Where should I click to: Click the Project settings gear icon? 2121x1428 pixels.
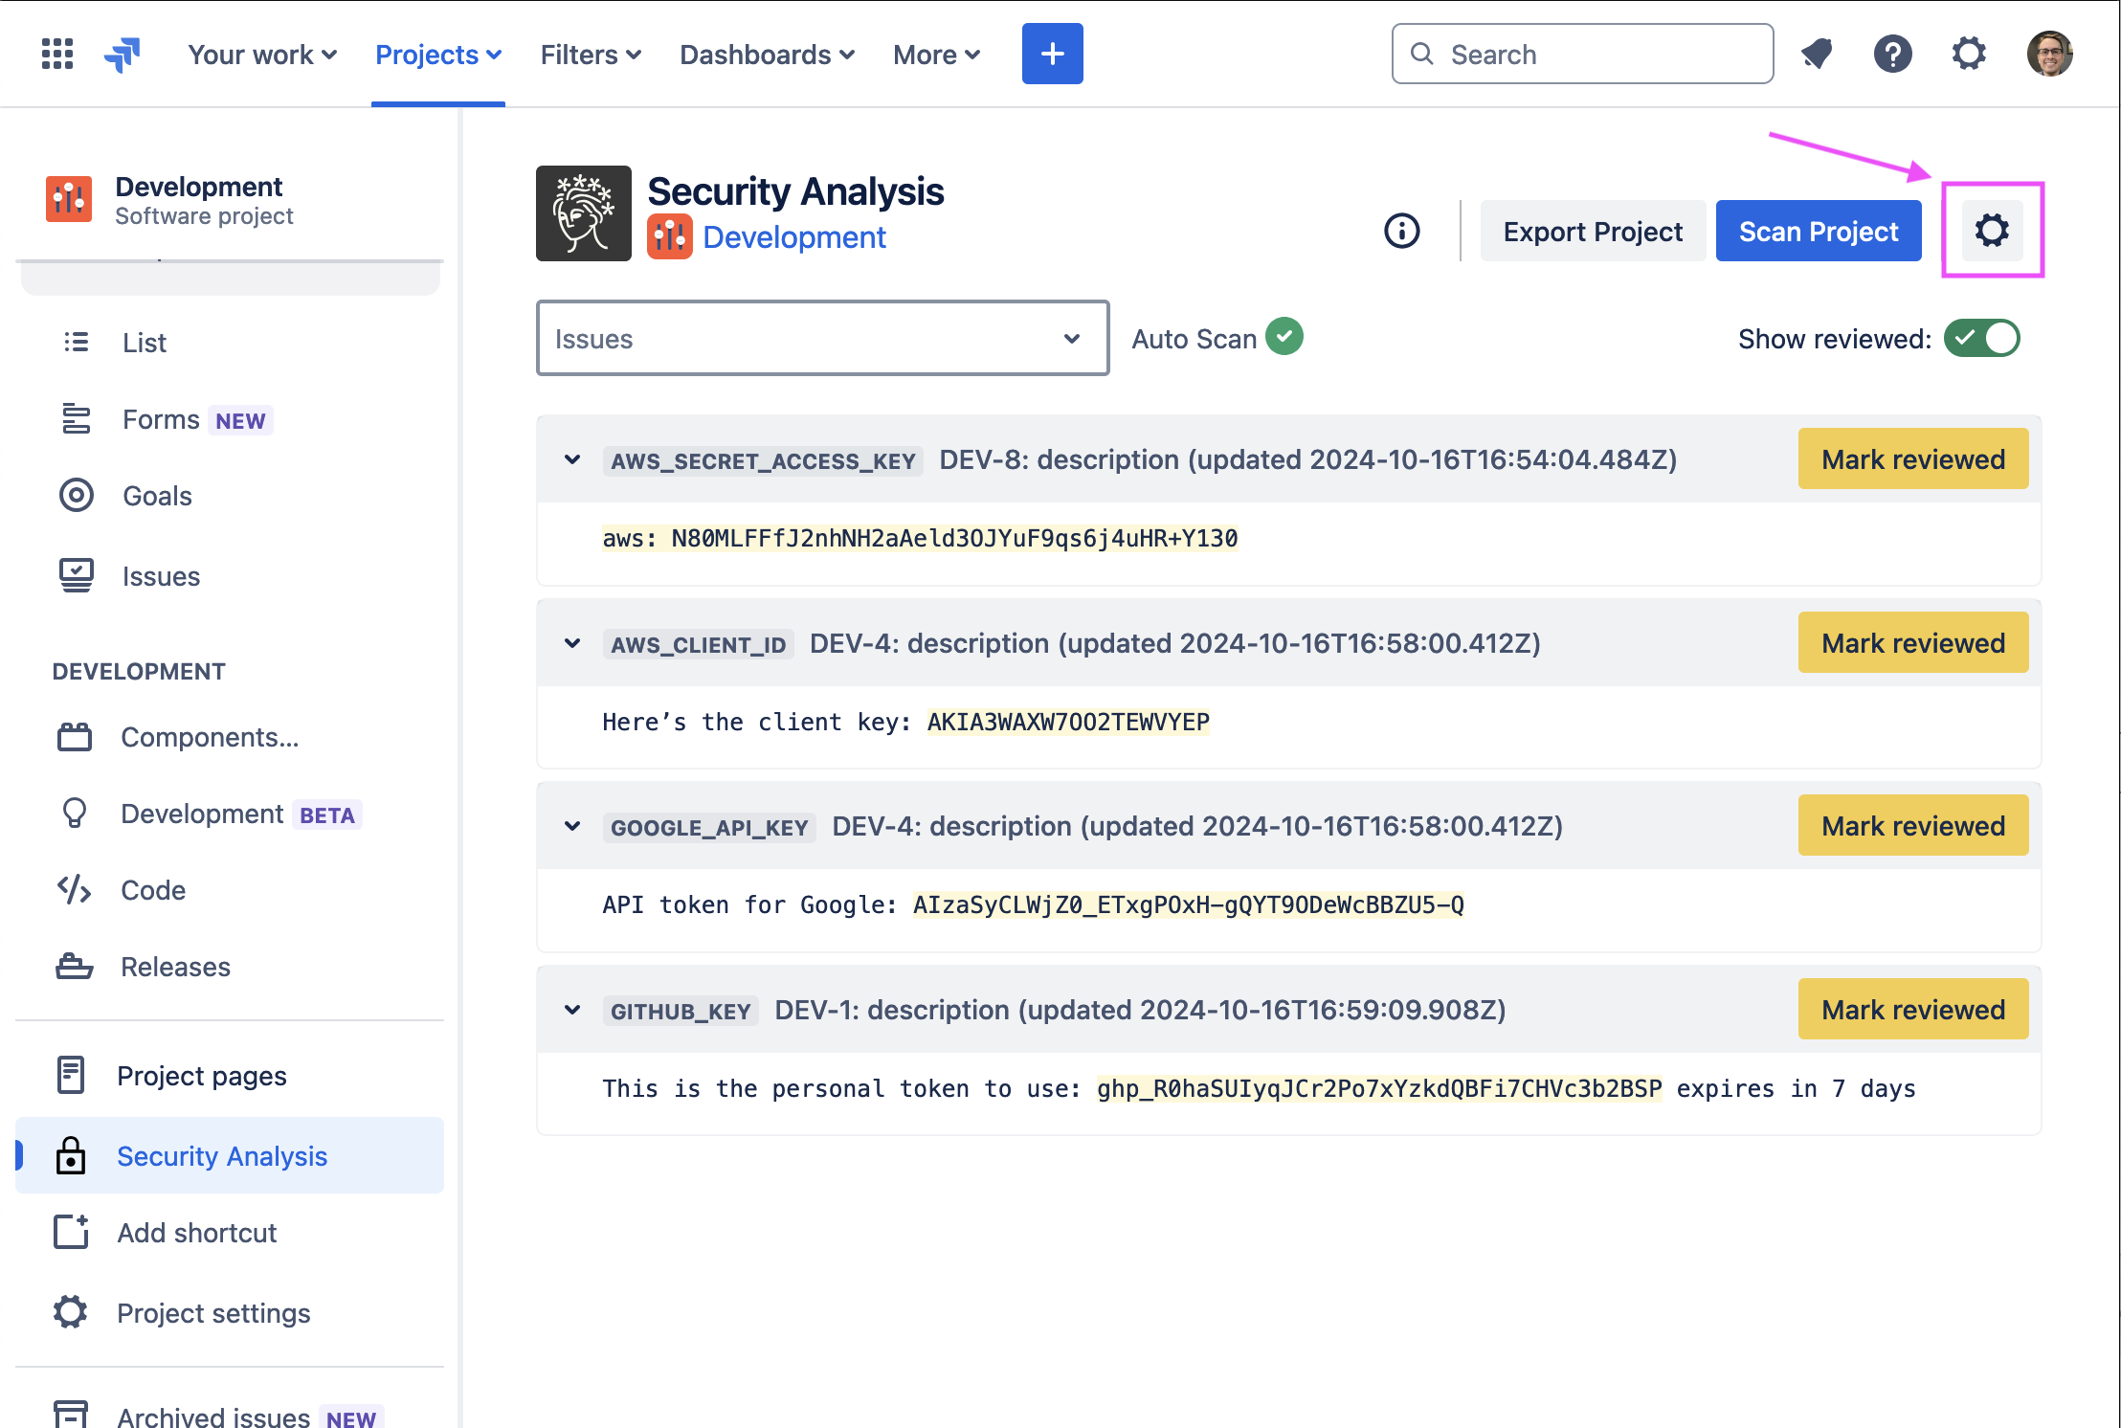[71, 1312]
